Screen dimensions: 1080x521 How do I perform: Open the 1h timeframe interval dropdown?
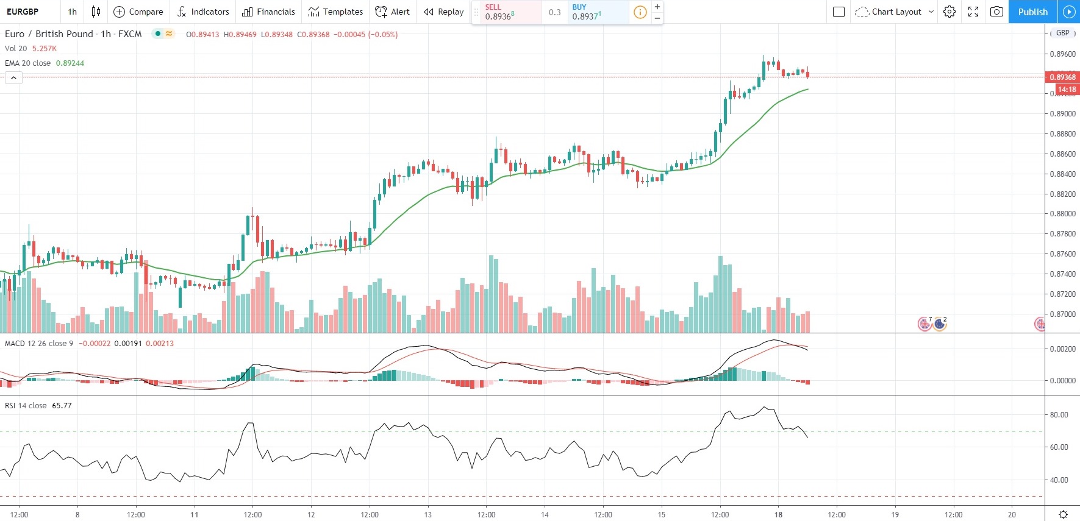pos(73,12)
